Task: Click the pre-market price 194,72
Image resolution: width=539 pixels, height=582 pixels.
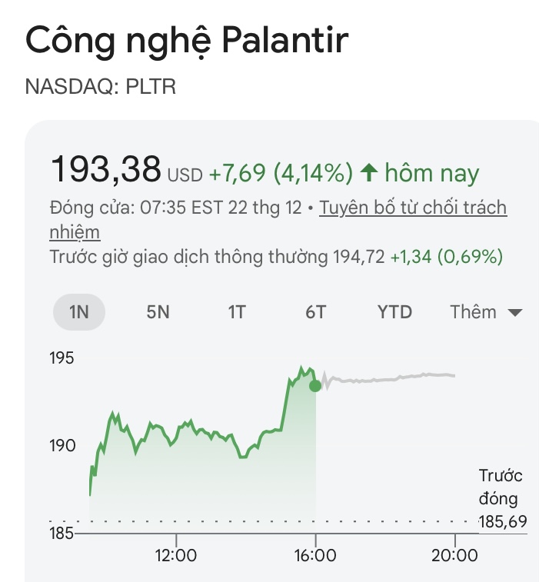Action: [358, 257]
